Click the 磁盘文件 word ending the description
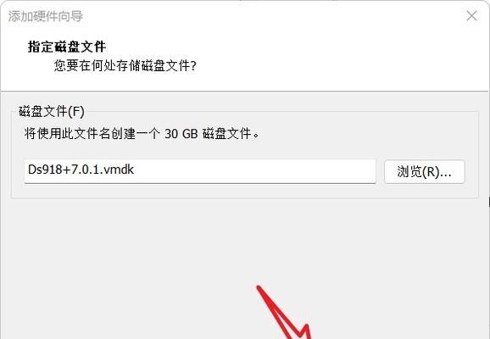Screen dimensions: 490x339 click(227, 134)
